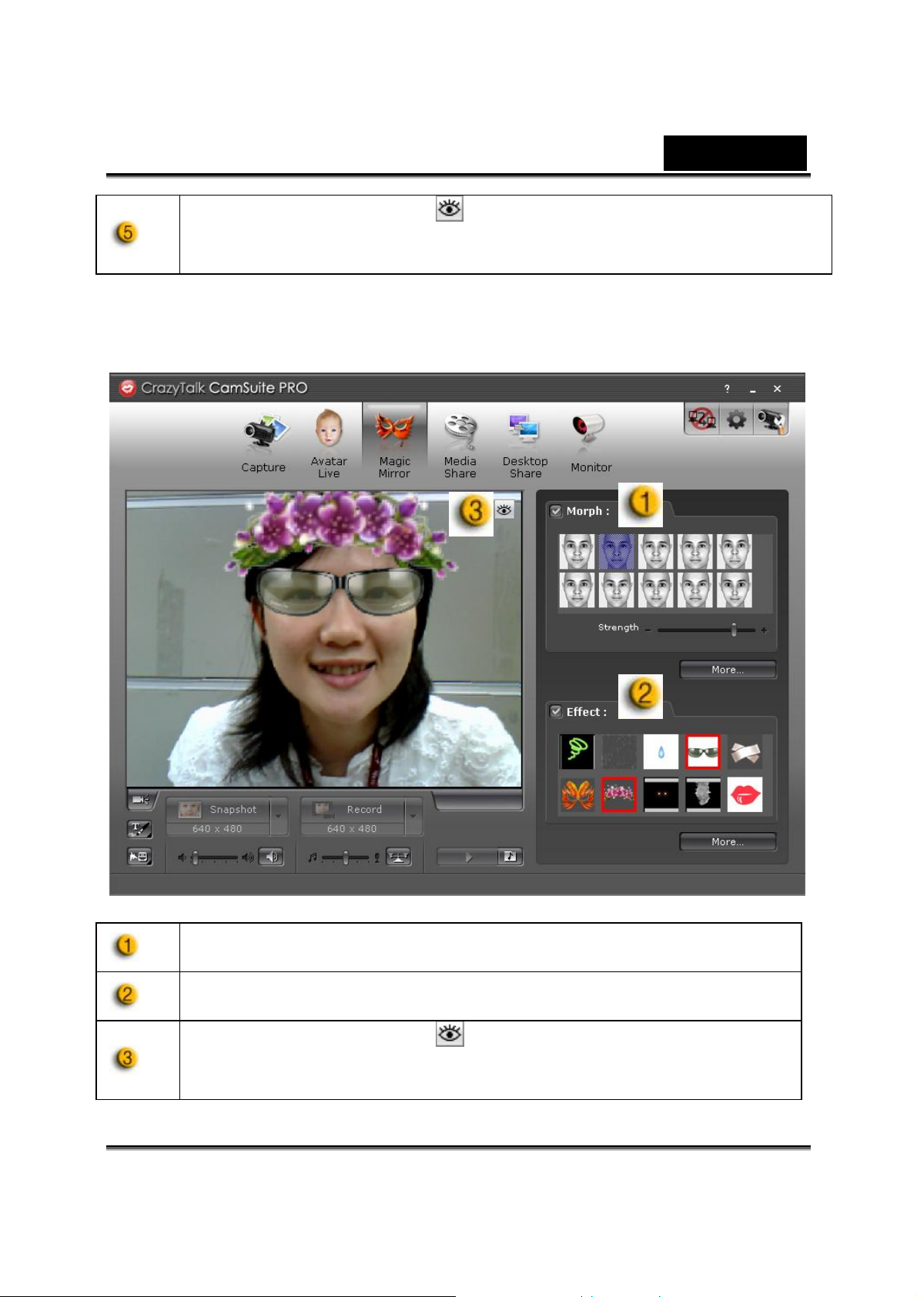Open the settings gear in top toolbar

point(736,420)
